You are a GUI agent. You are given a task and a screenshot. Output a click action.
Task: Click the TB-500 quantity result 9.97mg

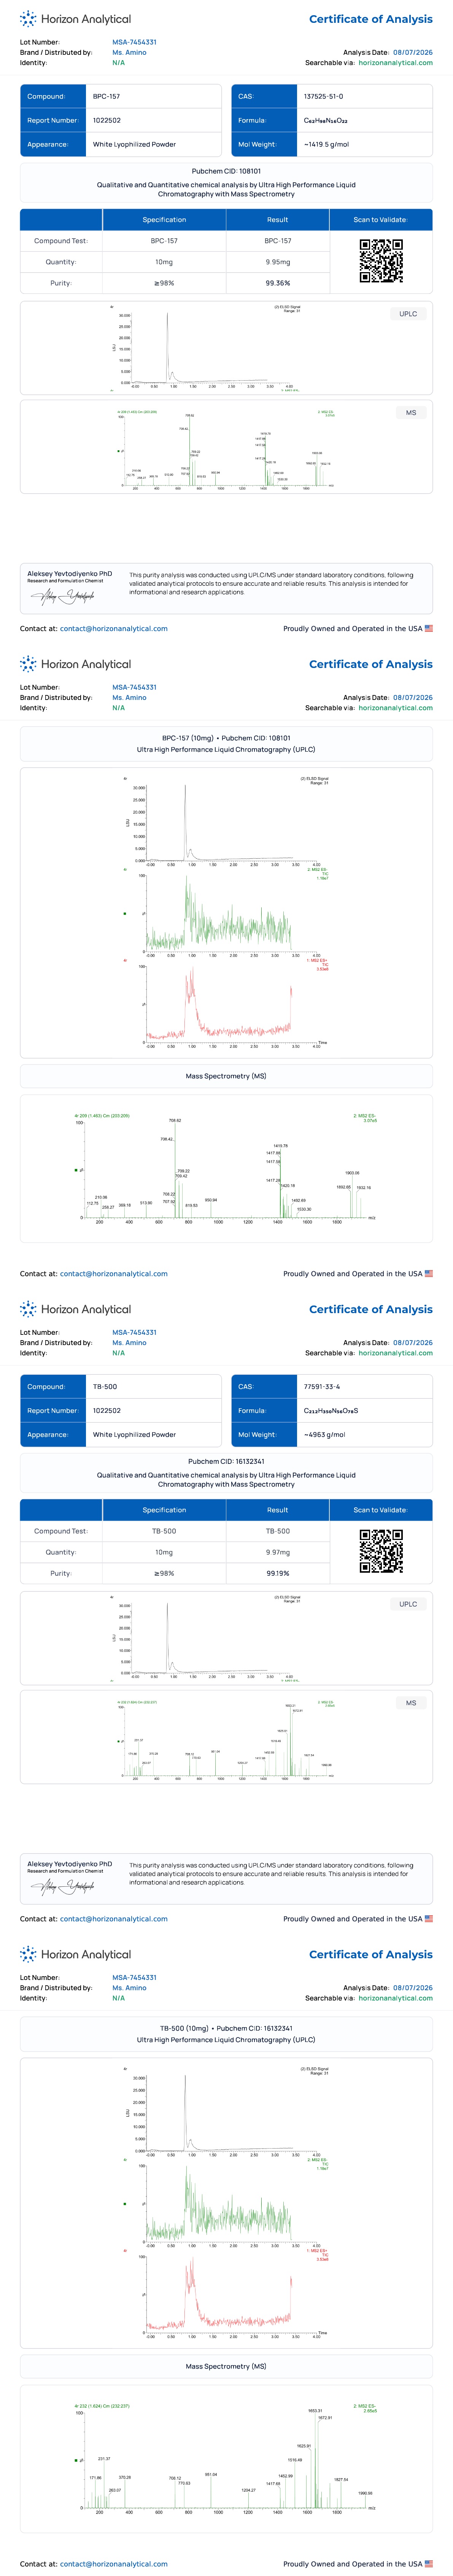pyautogui.click(x=278, y=1552)
